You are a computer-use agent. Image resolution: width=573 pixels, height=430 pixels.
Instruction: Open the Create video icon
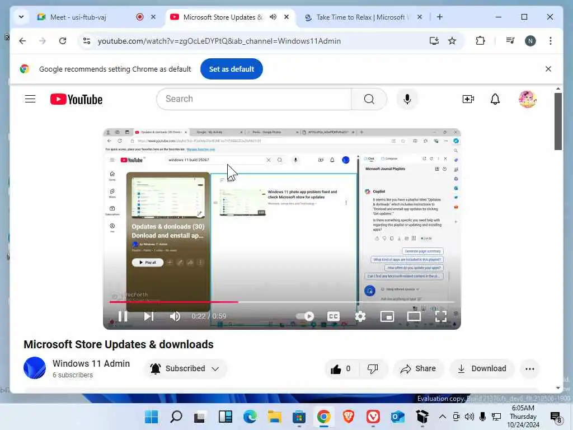coord(468,99)
